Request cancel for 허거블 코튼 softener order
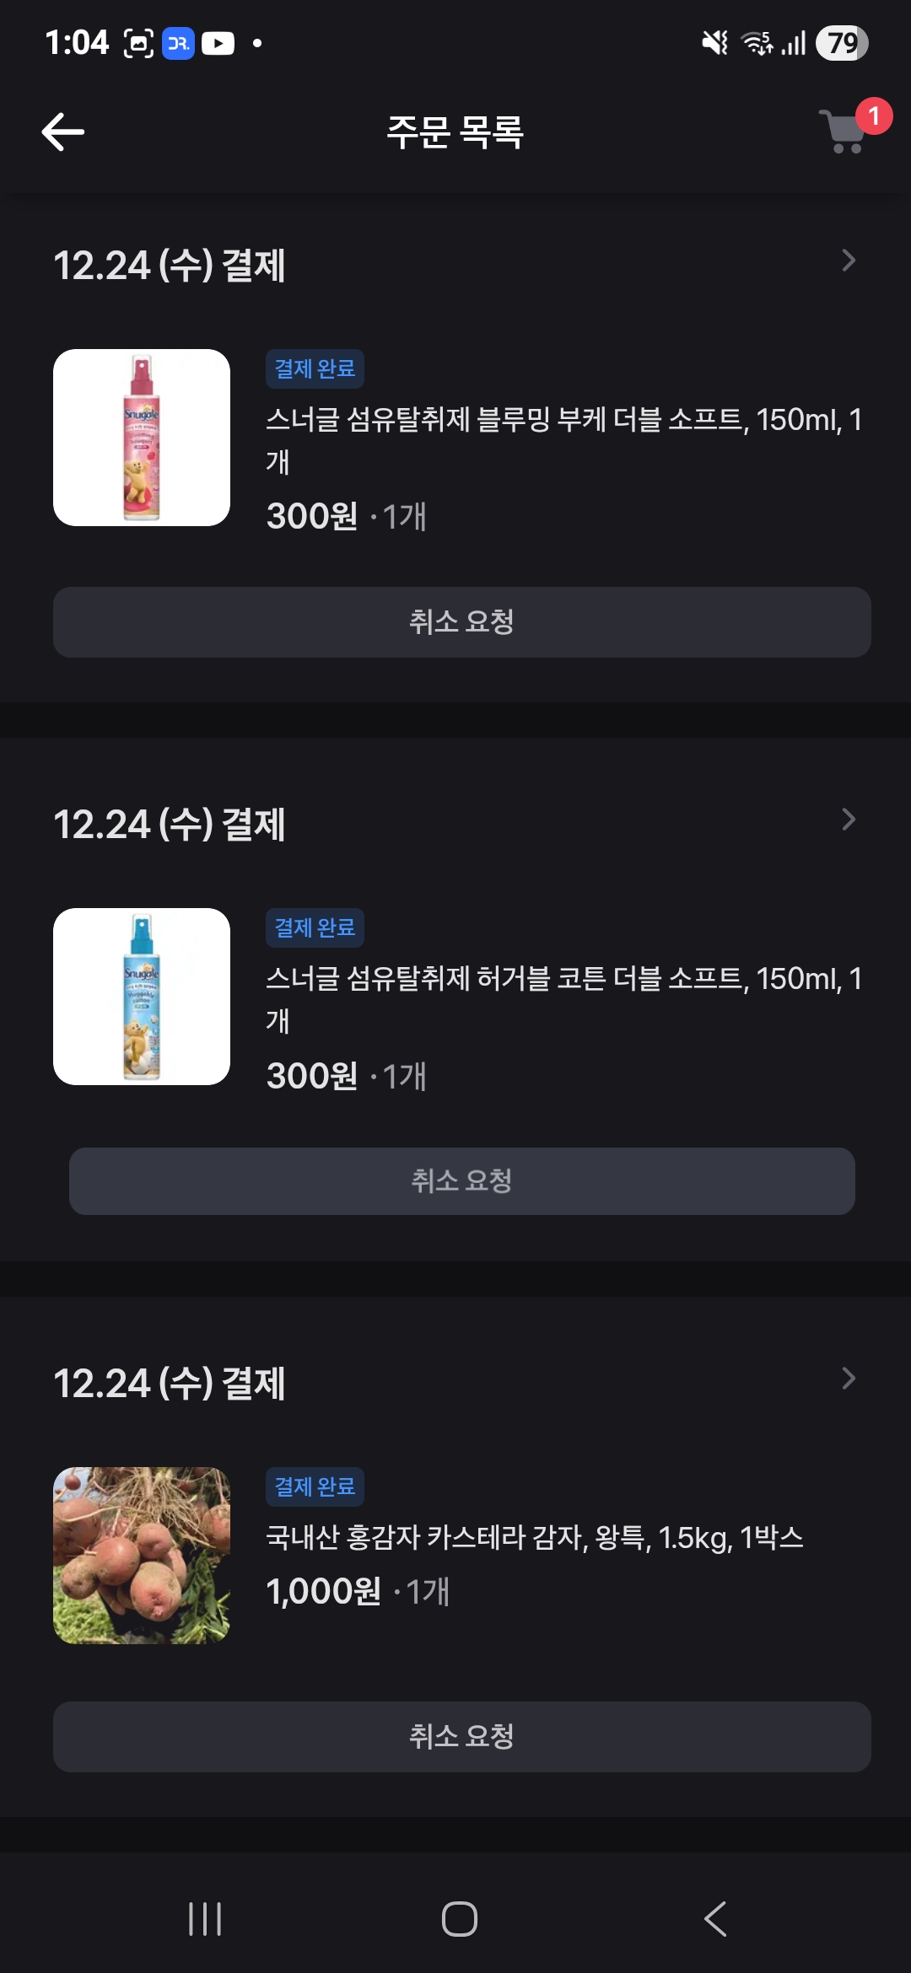Viewport: 911px width, 1973px height. pos(461,1180)
